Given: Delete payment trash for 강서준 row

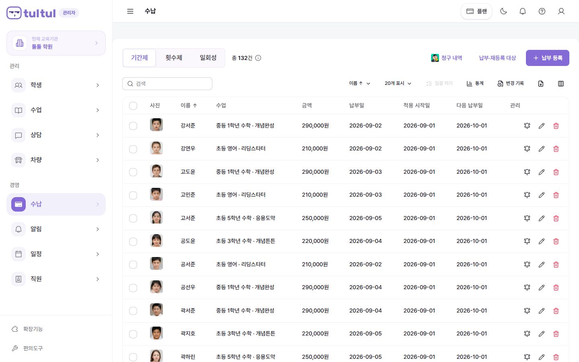Looking at the screenshot, I should 556,126.
